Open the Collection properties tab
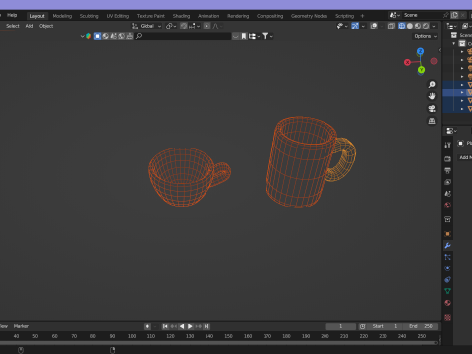This screenshot has height=354, width=472. (447, 219)
